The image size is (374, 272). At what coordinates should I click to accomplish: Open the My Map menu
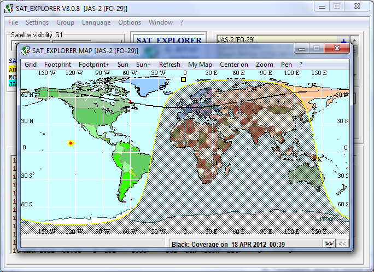(200, 65)
